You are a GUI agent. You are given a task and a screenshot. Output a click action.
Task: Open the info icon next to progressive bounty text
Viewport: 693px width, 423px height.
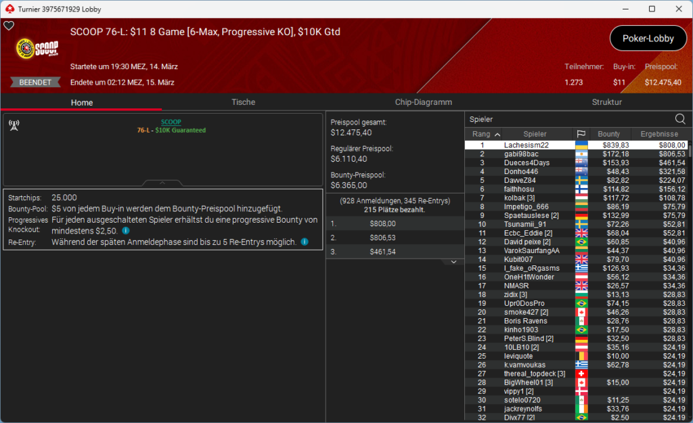point(126,231)
